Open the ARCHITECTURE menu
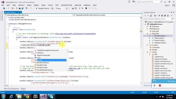Image resolution: width=176 pixels, height=99 pixels. (67, 5)
